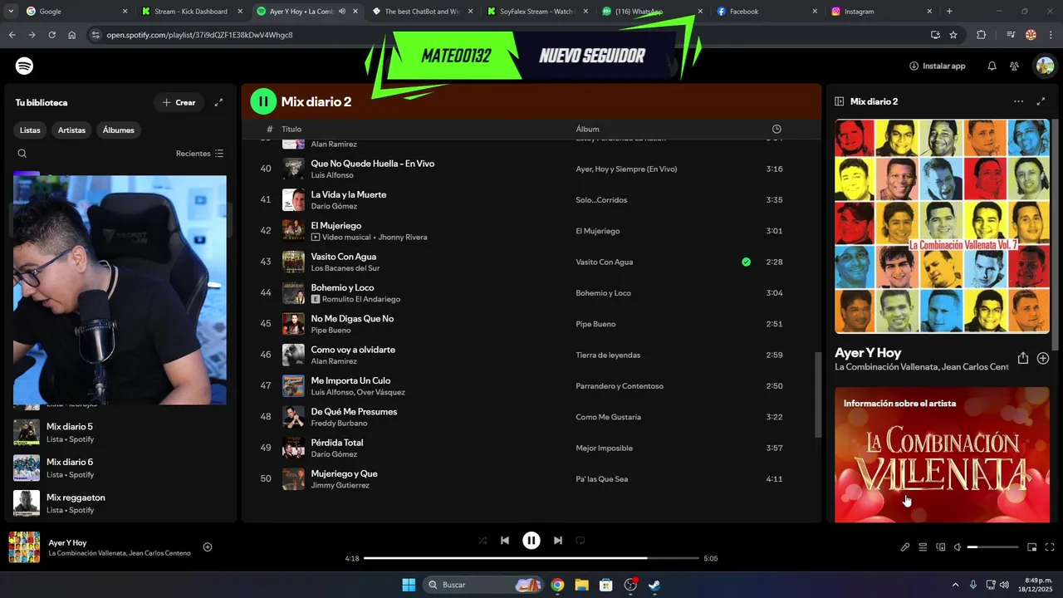
Task: Open Spotify home logo
Action: 24,66
